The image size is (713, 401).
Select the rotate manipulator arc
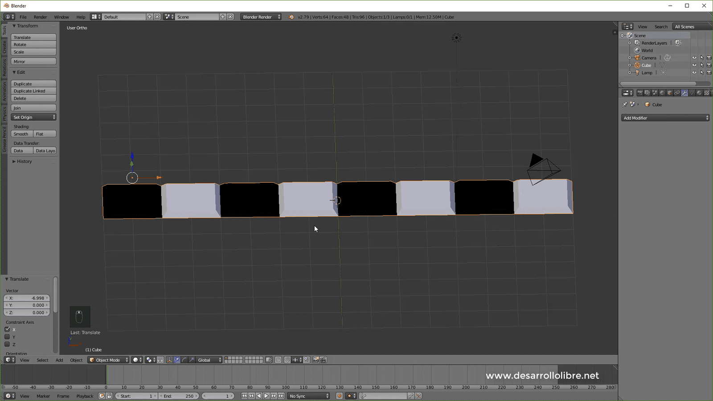point(184,360)
